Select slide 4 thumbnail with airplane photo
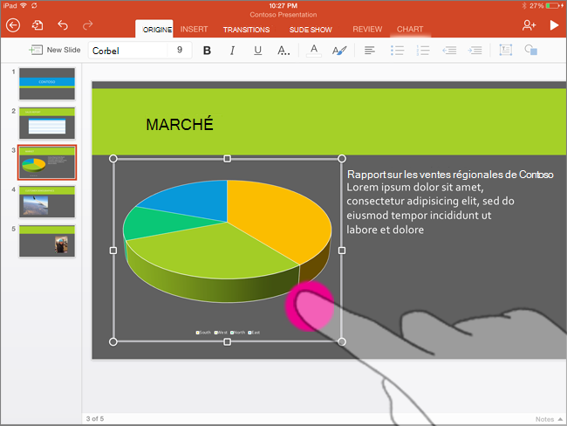567x426 pixels. [x=47, y=202]
